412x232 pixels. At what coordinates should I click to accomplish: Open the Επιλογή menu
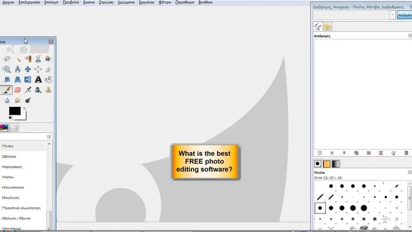pyautogui.click(x=51, y=3)
